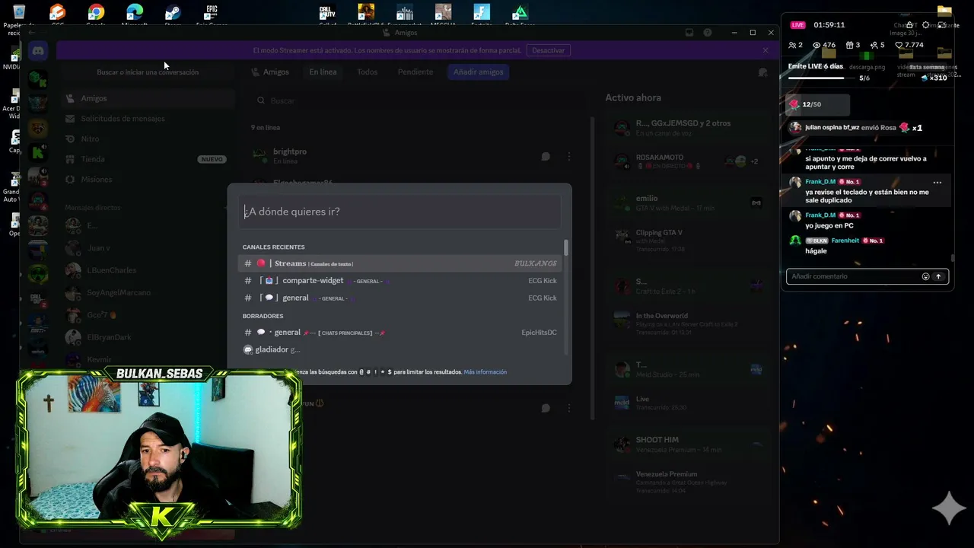
Task: Click the live overlay lock icon
Action: tap(909, 25)
